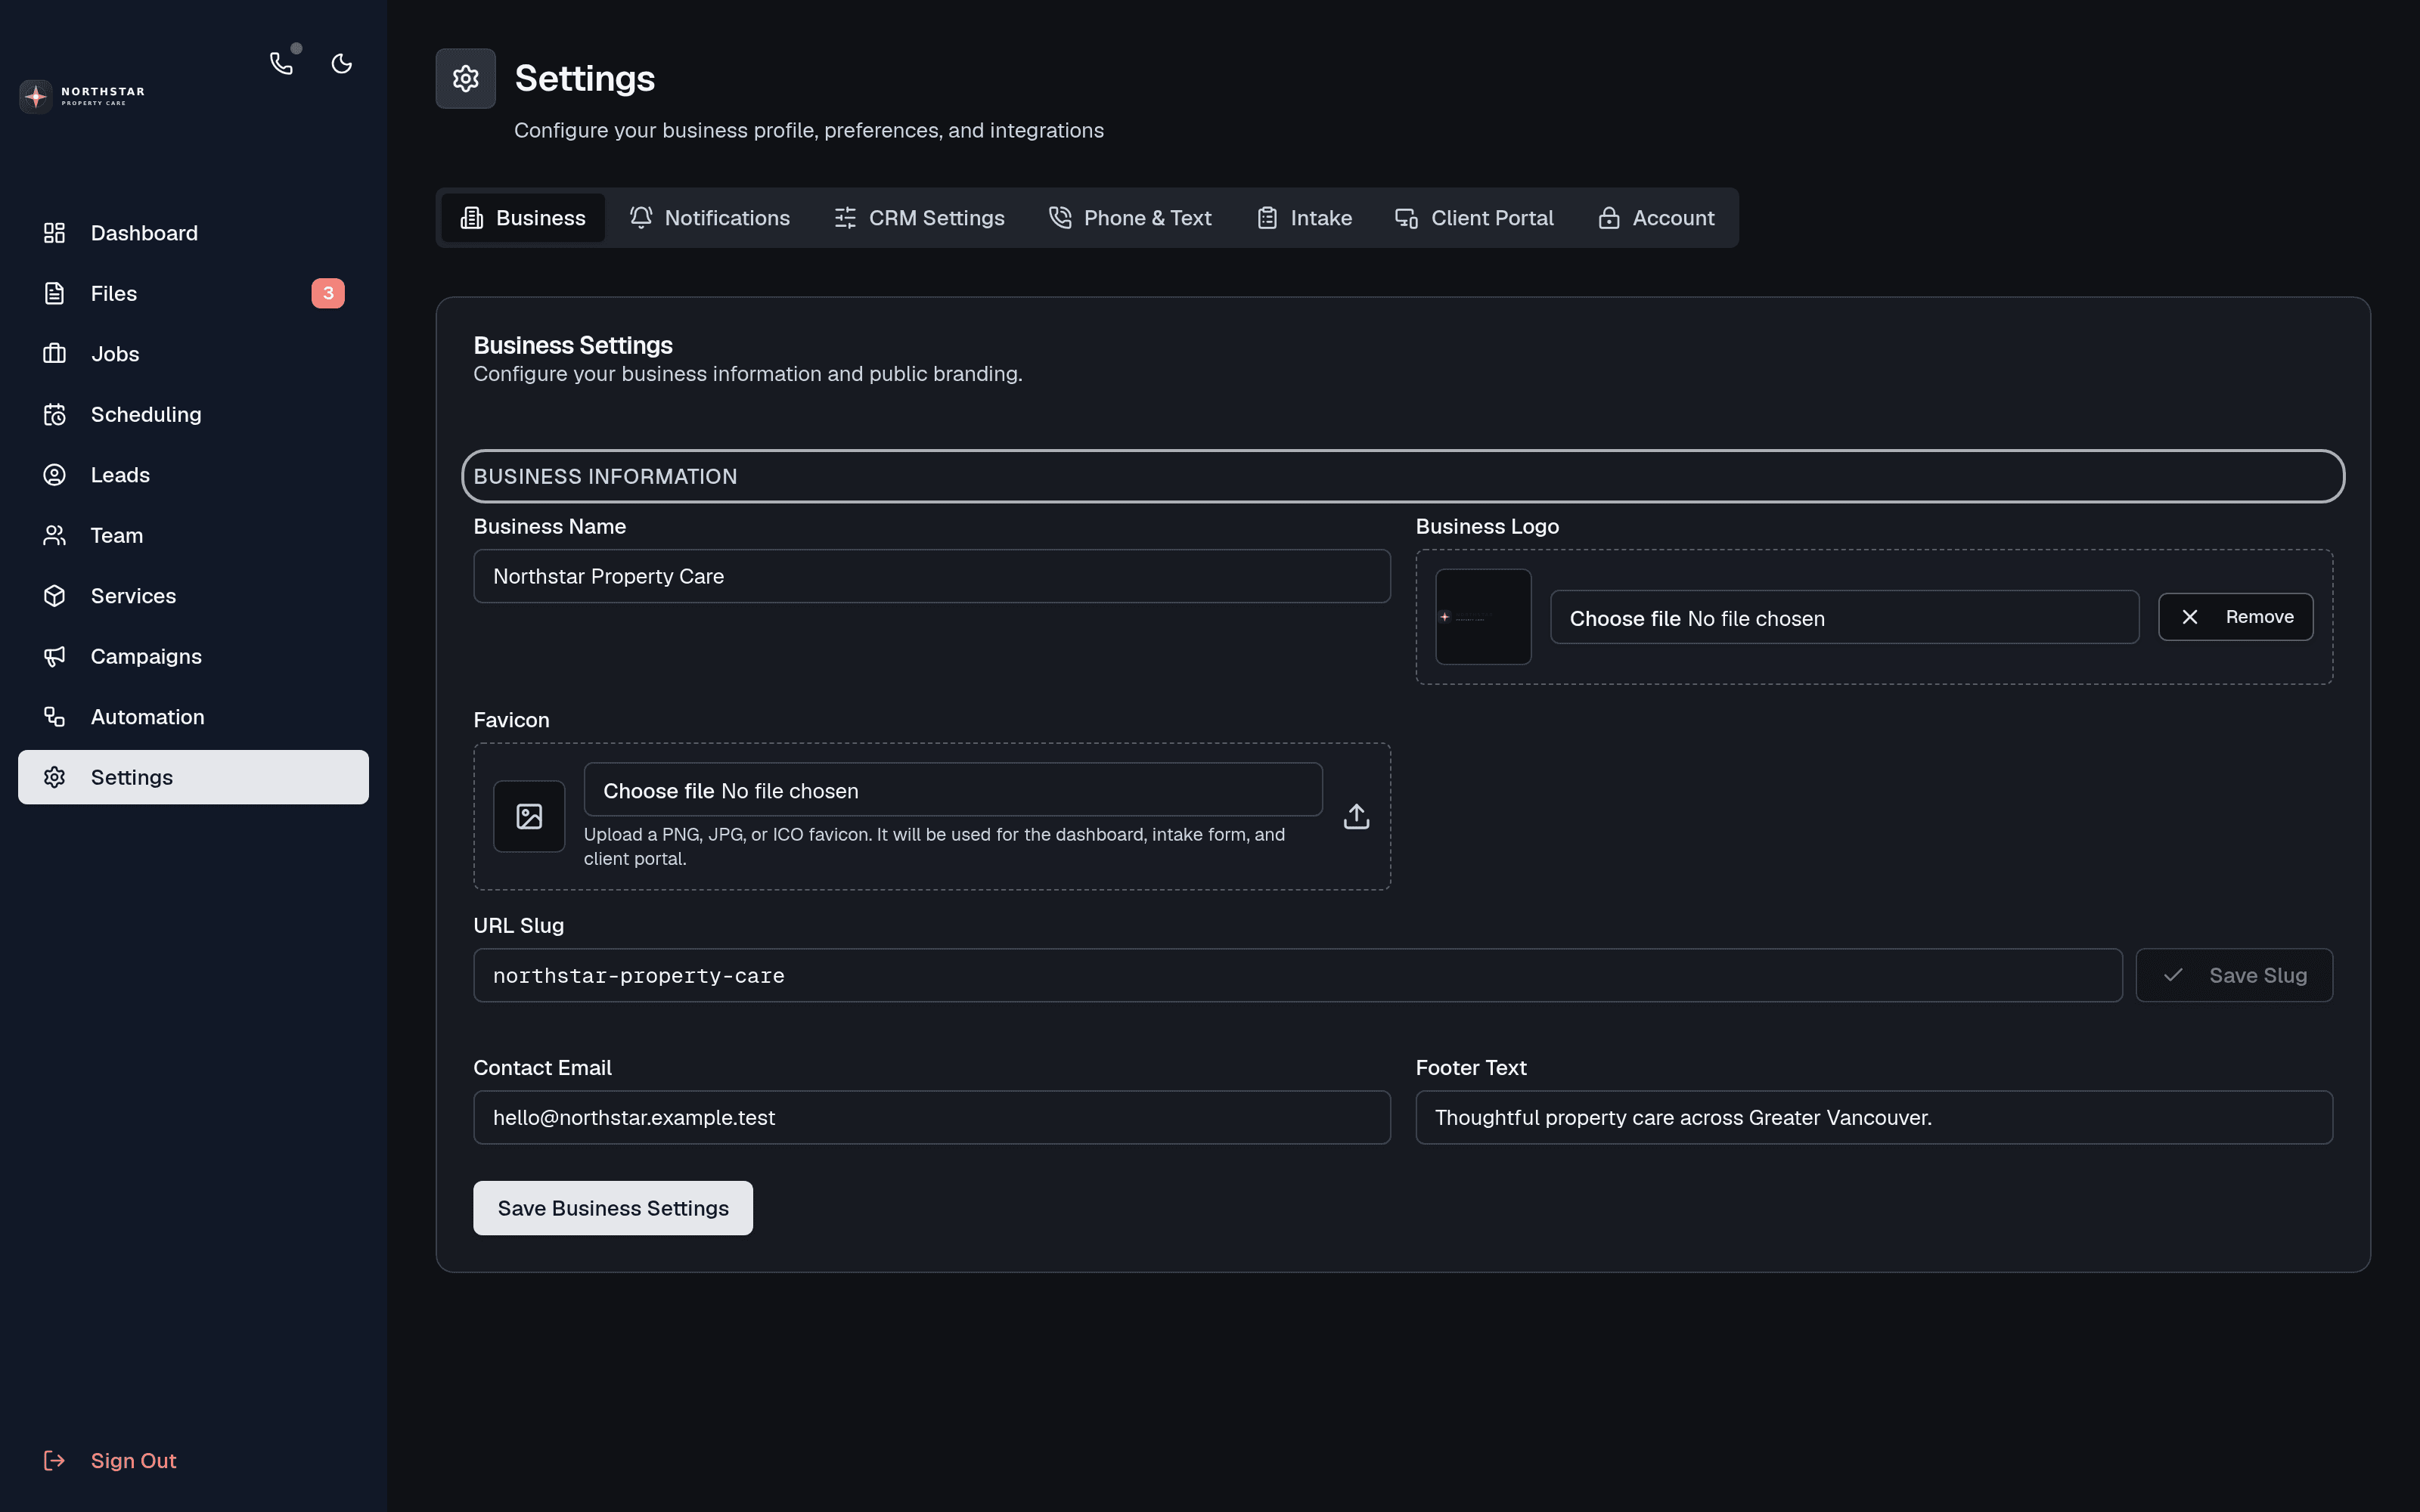Viewport: 2420px width, 1512px height.
Task: Focus the URL Slug field
Action: coord(1297,975)
